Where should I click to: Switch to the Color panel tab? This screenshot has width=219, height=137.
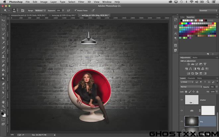pyautogui.click(x=182, y=17)
